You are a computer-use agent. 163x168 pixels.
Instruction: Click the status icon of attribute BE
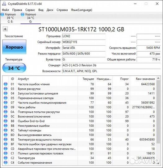[6, 139]
